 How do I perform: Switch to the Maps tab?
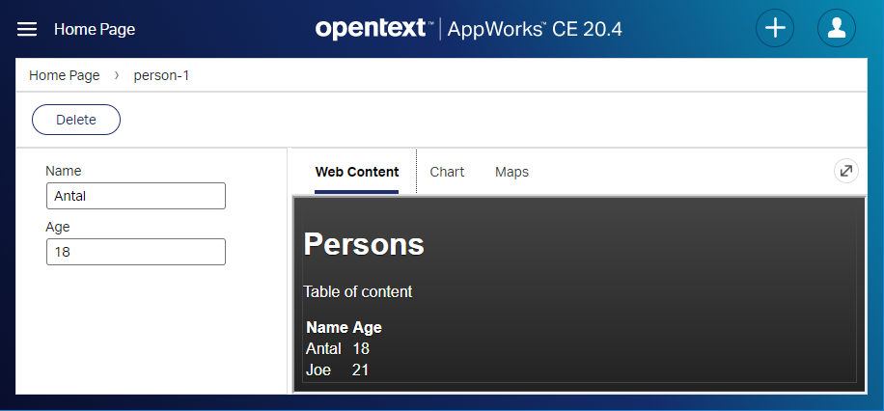pyautogui.click(x=511, y=172)
